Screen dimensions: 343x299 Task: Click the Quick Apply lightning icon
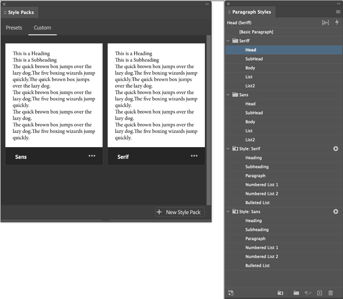(337, 22)
